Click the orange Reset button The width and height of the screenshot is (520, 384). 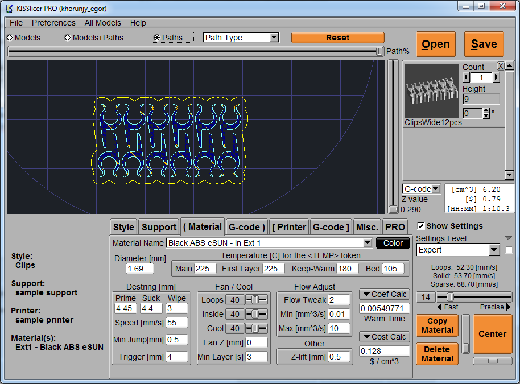point(337,38)
